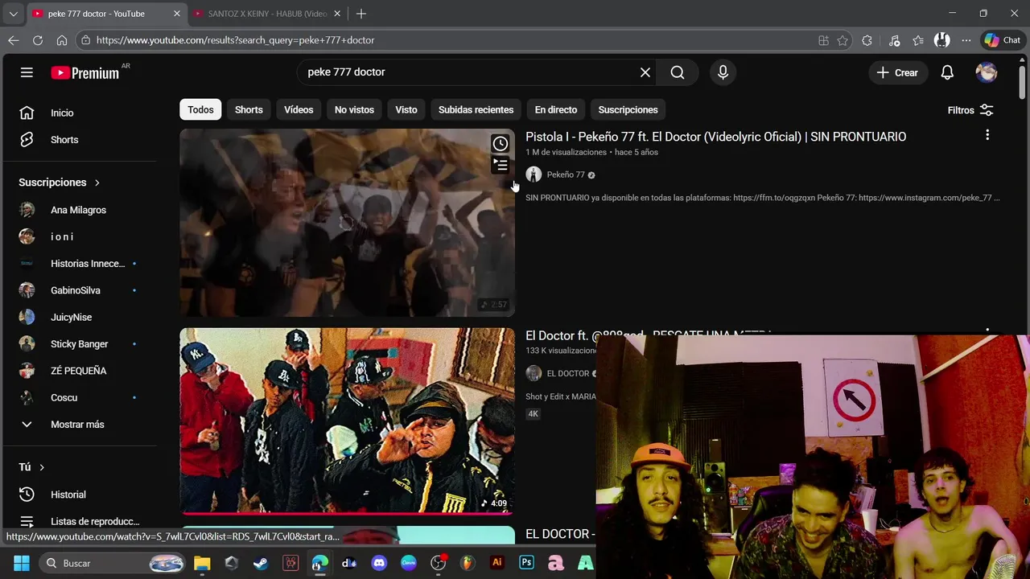This screenshot has width=1030, height=579.
Task: Open a new browser tab
Action: (x=361, y=14)
